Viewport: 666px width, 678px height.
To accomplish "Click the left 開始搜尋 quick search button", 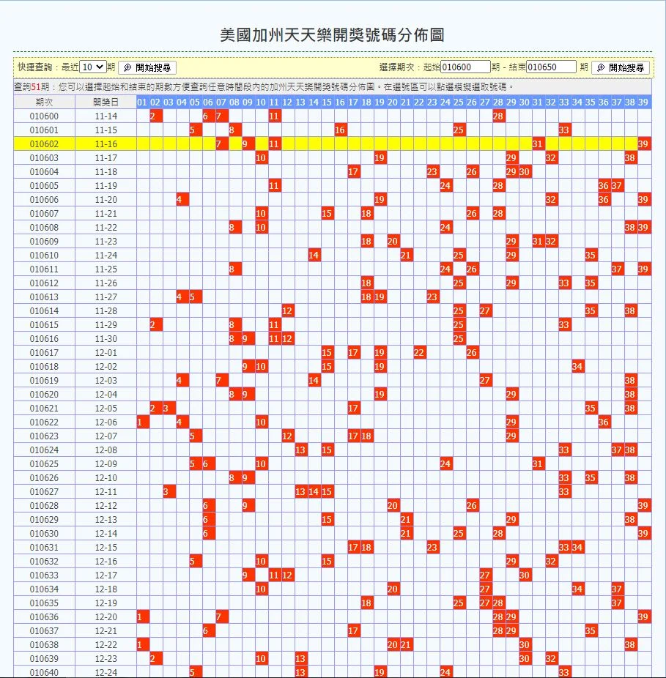I will click(147, 67).
